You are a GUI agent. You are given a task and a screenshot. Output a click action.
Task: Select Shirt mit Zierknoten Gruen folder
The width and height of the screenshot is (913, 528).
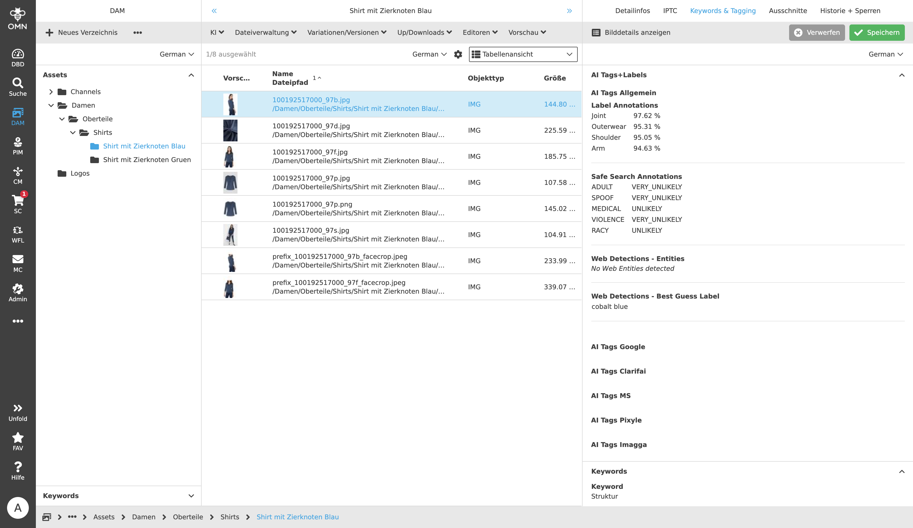tap(147, 160)
